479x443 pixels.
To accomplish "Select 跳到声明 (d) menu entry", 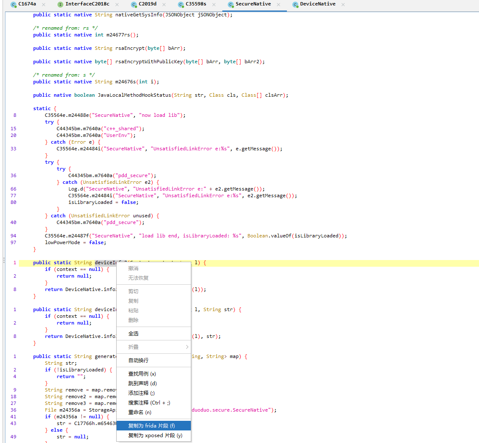I will click(154, 383).
